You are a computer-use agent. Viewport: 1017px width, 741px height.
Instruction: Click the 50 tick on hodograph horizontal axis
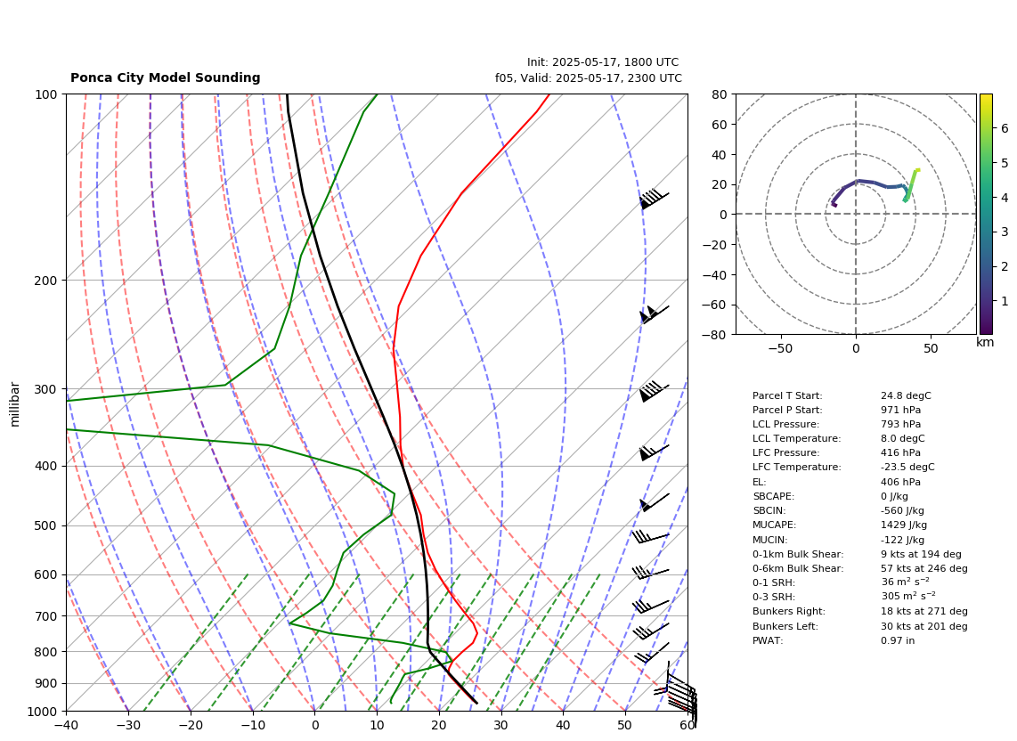pyautogui.click(x=931, y=348)
